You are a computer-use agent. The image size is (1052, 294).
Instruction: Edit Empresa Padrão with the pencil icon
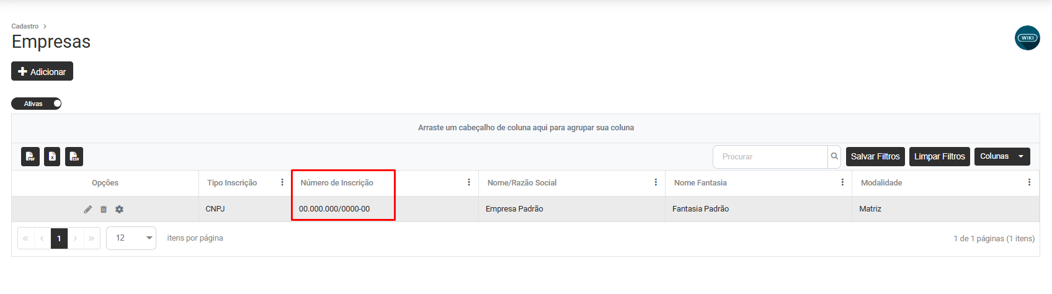(88, 210)
